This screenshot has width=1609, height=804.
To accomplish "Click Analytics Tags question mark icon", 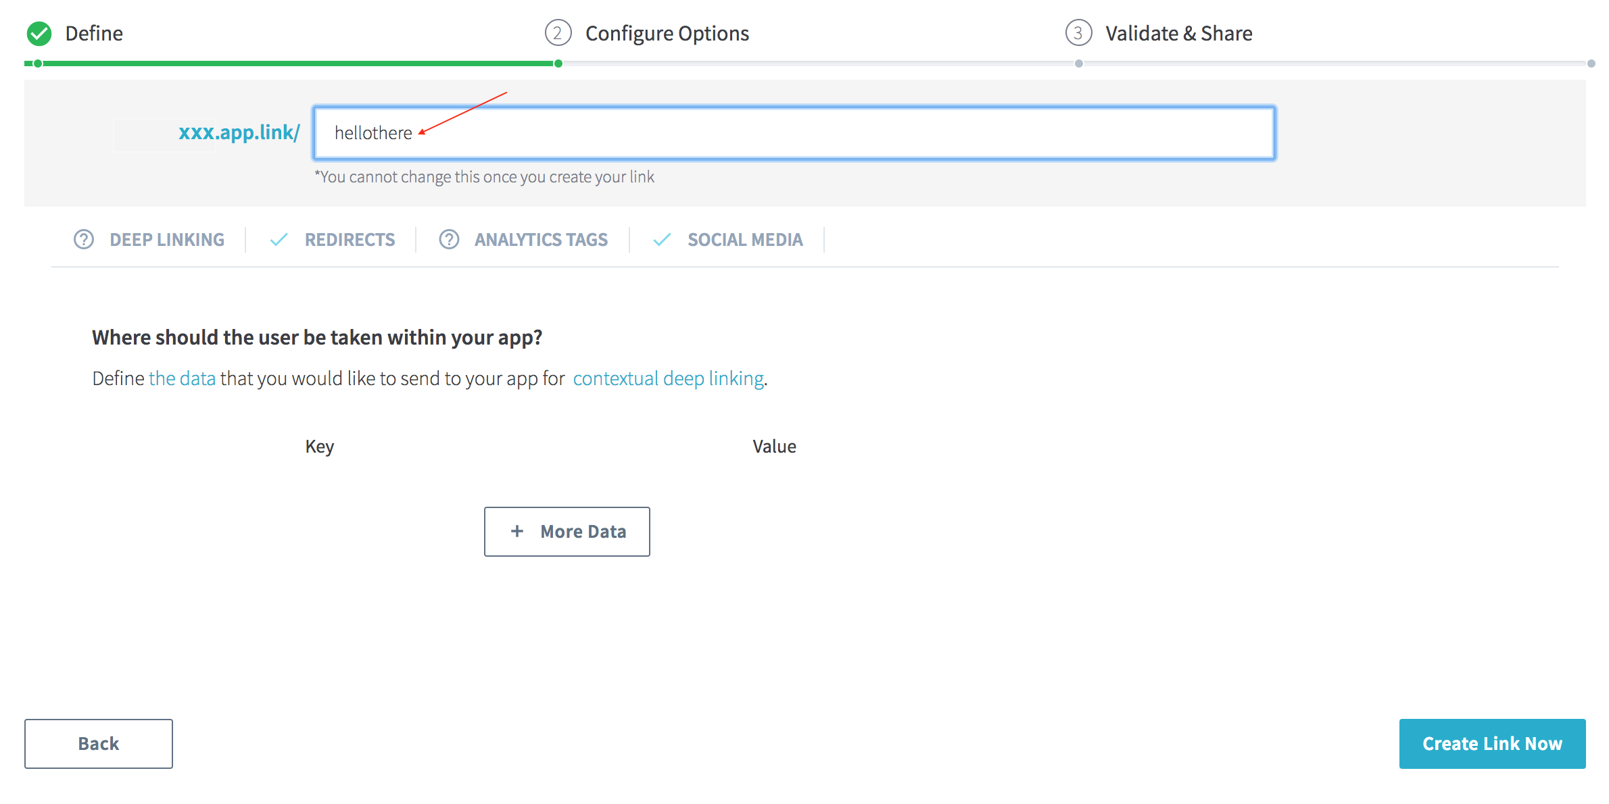I will click(x=449, y=240).
